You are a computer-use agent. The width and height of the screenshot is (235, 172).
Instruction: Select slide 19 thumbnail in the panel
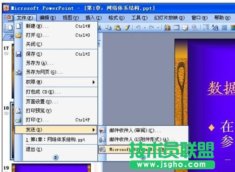(51, 168)
